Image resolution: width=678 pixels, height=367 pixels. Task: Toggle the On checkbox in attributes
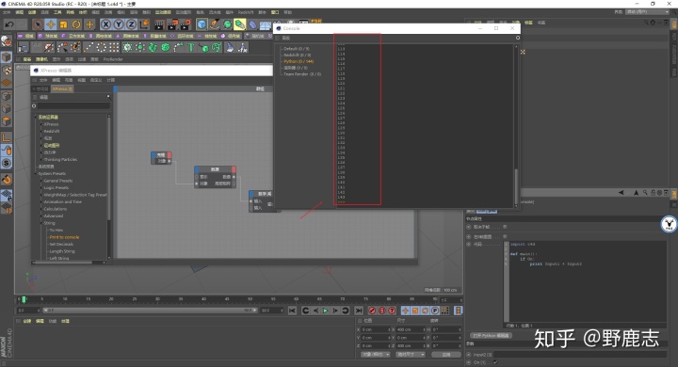tap(495, 362)
